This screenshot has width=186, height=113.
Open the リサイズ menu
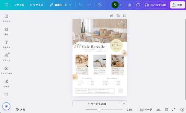tap(36, 5)
